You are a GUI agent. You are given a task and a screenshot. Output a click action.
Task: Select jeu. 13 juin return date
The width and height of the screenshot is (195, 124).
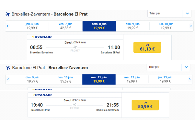click(165, 79)
